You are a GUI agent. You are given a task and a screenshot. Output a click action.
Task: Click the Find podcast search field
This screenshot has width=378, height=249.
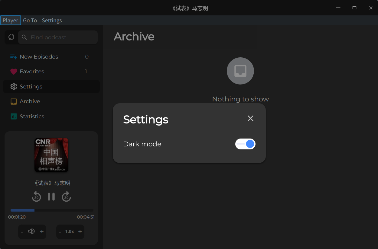62,37
